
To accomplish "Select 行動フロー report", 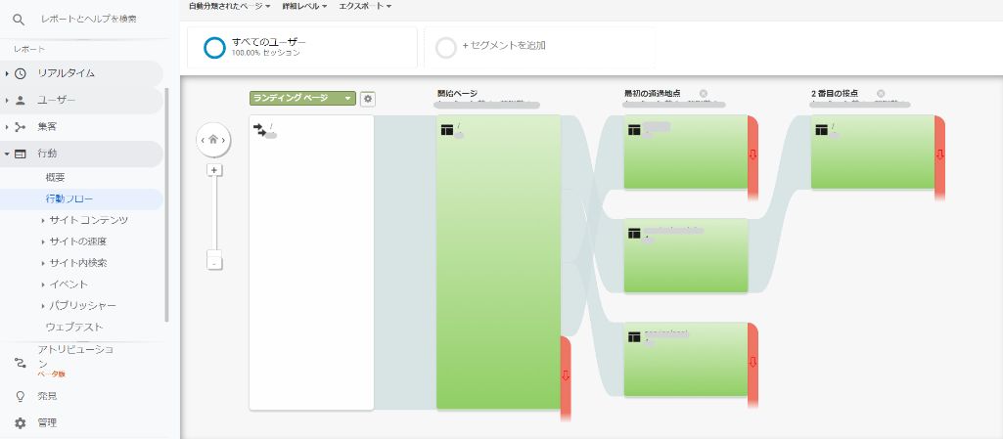I will [x=69, y=199].
